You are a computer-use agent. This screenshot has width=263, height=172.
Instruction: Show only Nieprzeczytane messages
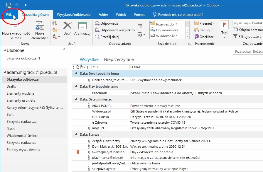coord(119,59)
